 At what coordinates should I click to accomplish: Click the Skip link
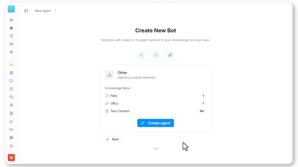pyautogui.click(x=156, y=148)
